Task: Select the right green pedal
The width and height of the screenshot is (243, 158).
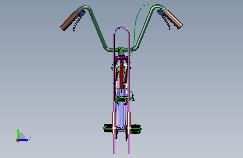Action: (136, 129)
